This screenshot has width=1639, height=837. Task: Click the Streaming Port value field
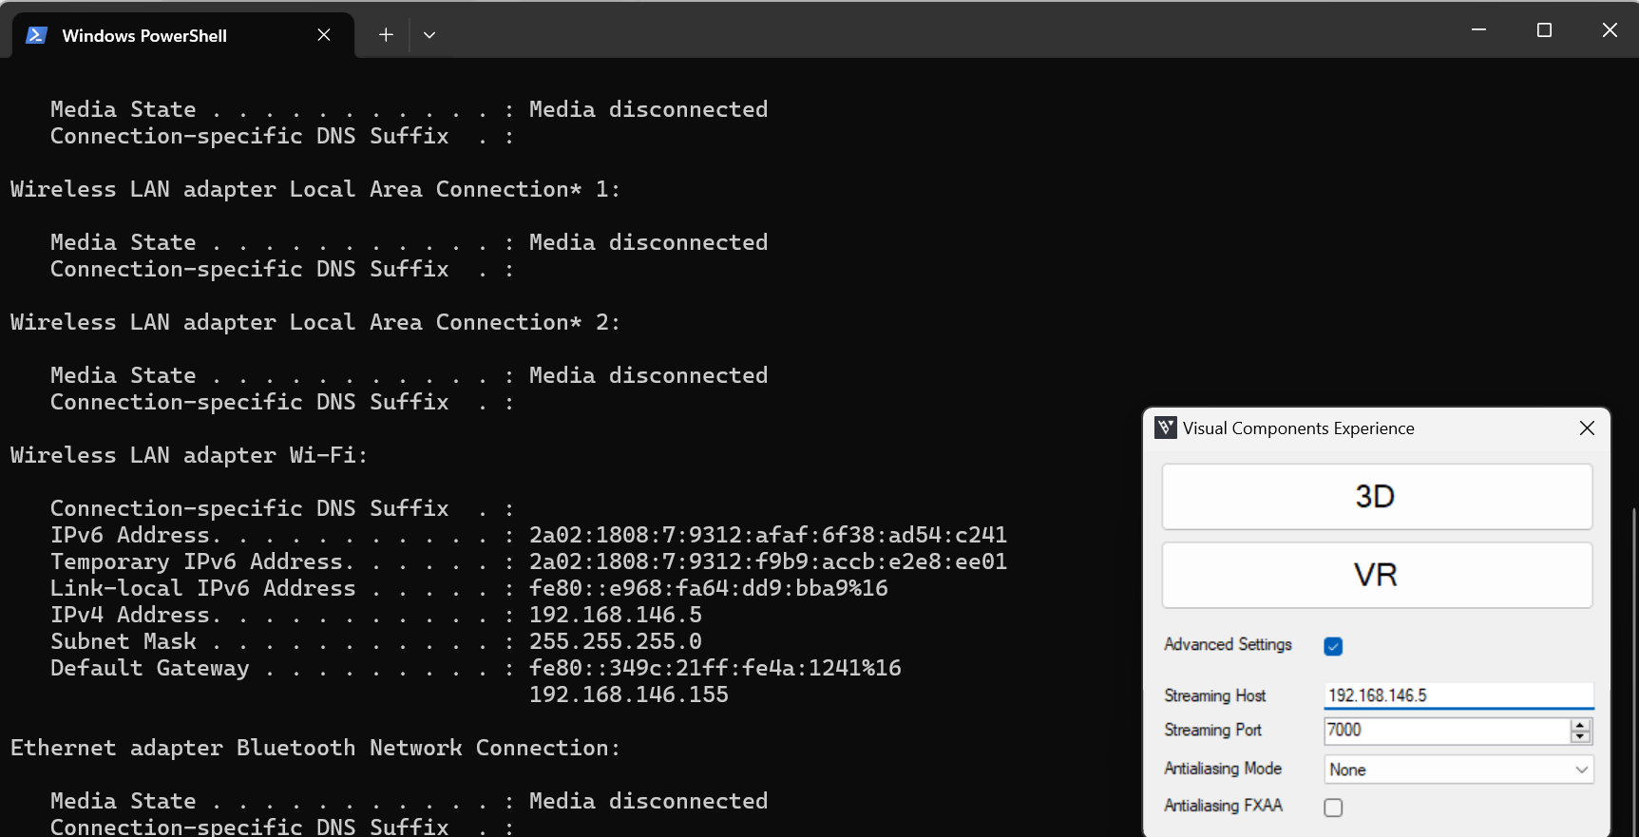pos(1446,731)
